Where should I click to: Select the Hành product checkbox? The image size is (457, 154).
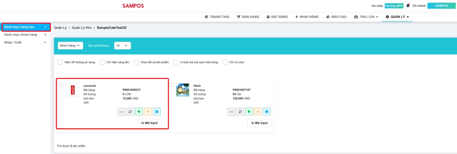[171, 85]
